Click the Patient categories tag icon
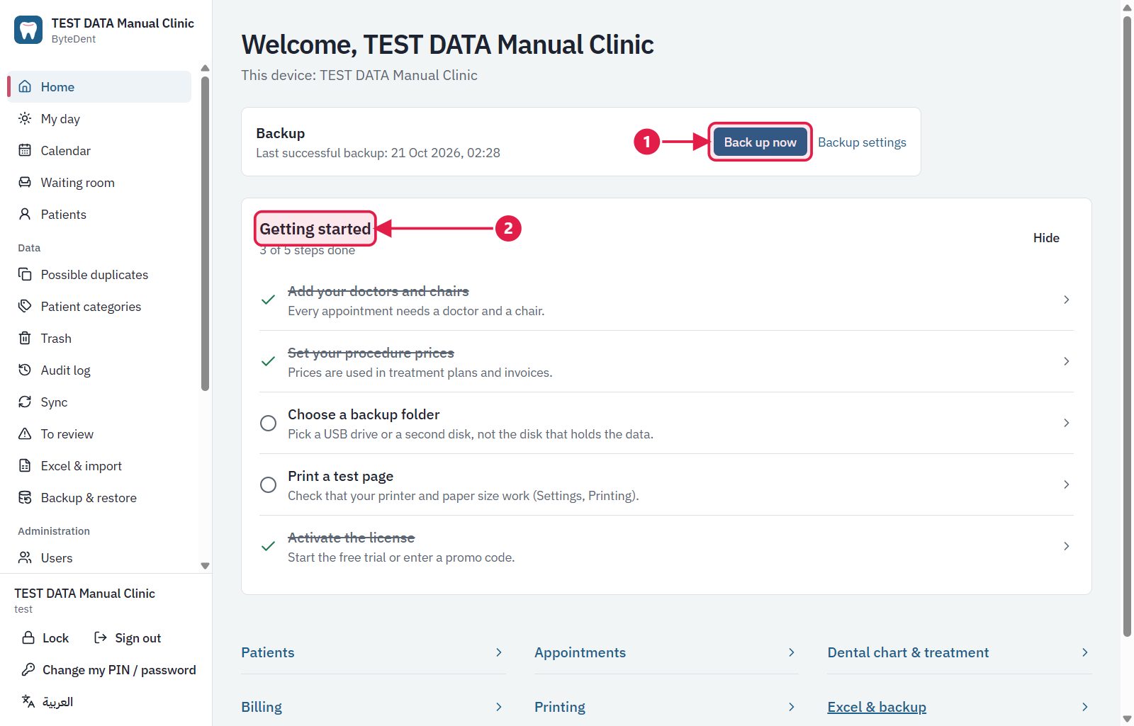 pos(25,306)
